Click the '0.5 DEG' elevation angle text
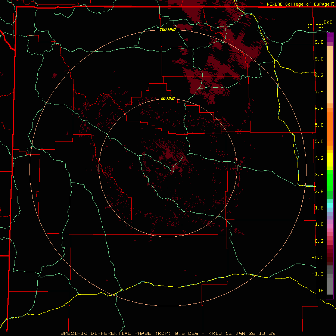The image size is (336, 336). pos(186,333)
